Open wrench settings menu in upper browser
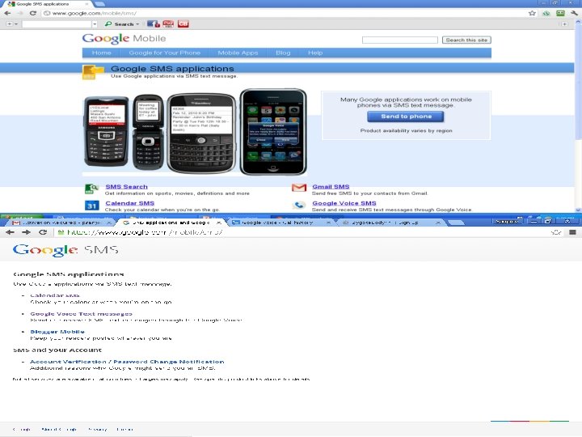This screenshot has height=437, width=582. [x=574, y=13]
